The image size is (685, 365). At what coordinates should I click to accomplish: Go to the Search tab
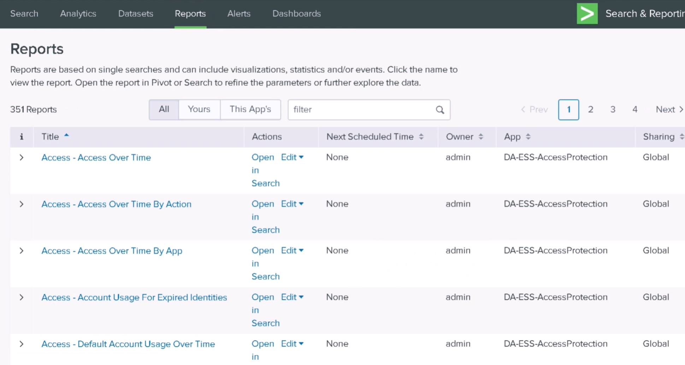pos(24,14)
